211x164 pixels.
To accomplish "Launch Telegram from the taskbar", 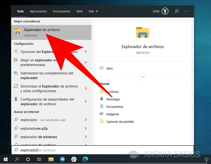I will click(62, 159).
